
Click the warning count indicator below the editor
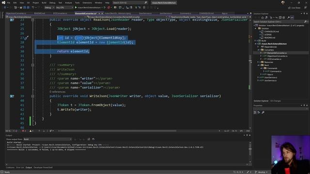point(31,131)
